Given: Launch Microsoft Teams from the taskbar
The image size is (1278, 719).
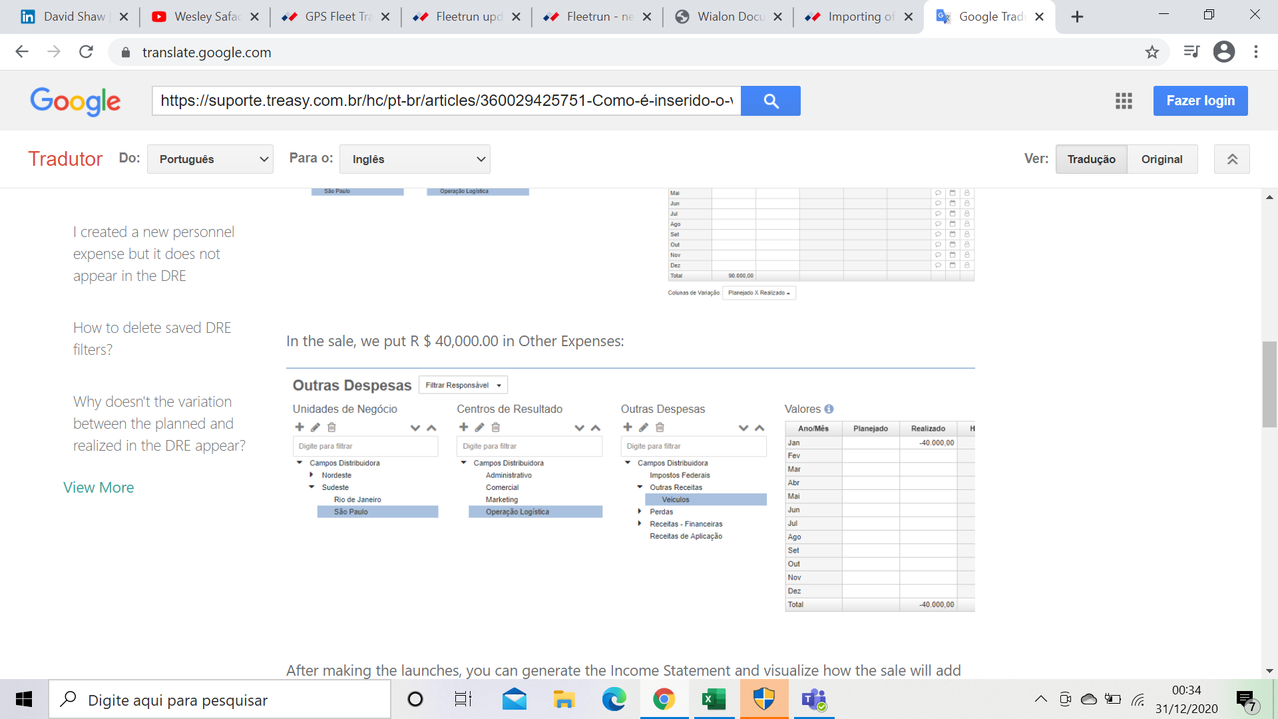Looking at the screenshot, I should point(813,699).
